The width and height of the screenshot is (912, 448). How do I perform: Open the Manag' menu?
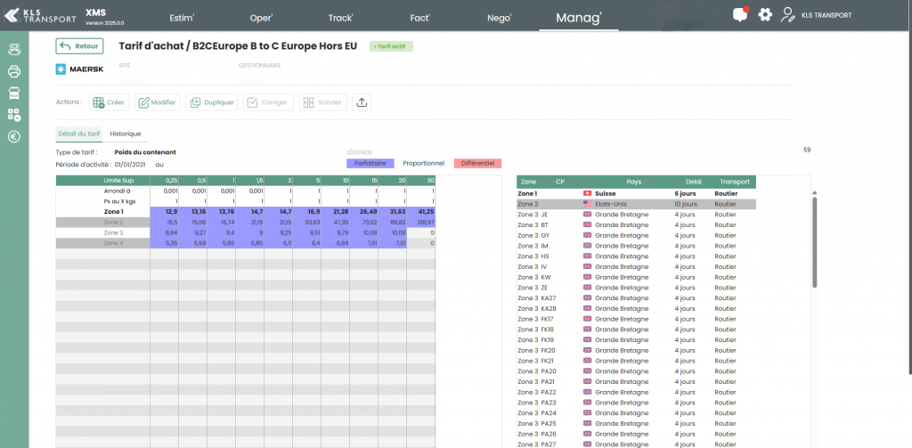tap(579, 18)
